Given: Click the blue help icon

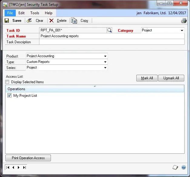Looking at the screenshot, I should [x=183, y=167].
